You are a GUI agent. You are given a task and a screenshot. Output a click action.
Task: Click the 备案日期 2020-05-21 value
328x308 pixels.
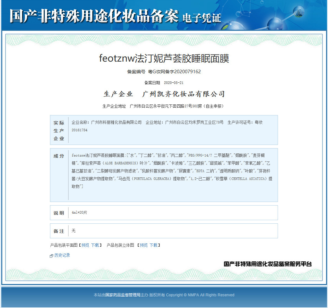174,83
